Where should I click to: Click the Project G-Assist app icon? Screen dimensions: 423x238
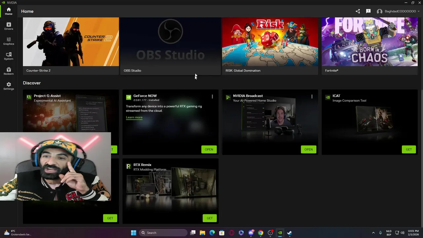point(29,97)
